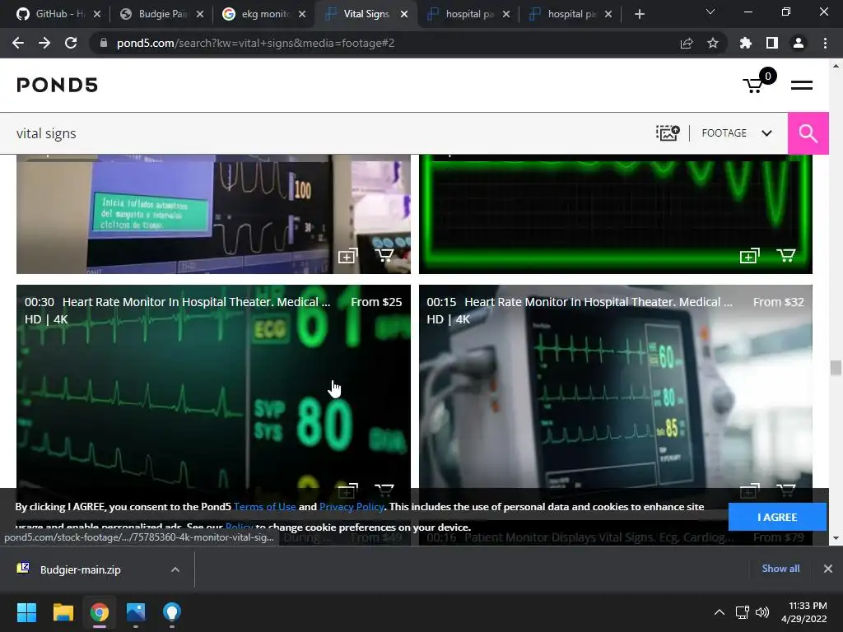Open the Photos app on taskbar
Screen dimensions: 843x632
coord(136,612)
